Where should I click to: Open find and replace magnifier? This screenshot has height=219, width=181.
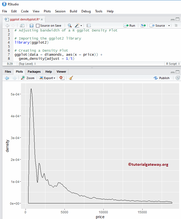coord(70,25)
